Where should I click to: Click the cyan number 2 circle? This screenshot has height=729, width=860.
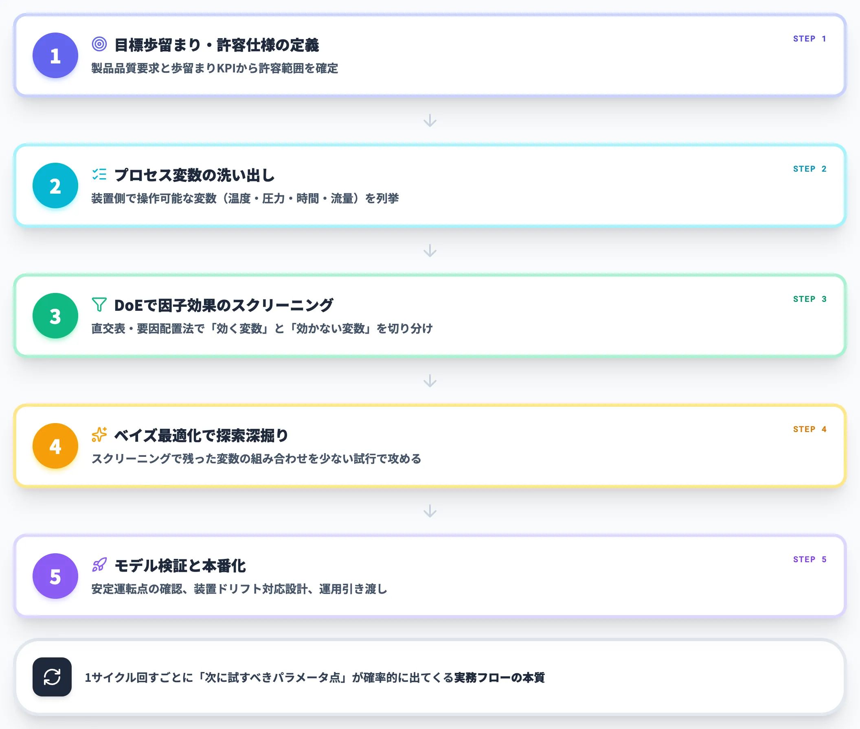(55, 186)
